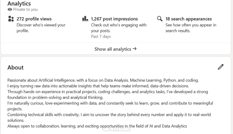Click the See how often you appear text
Viewport: 233px width, 134px height.
point(191,28)
